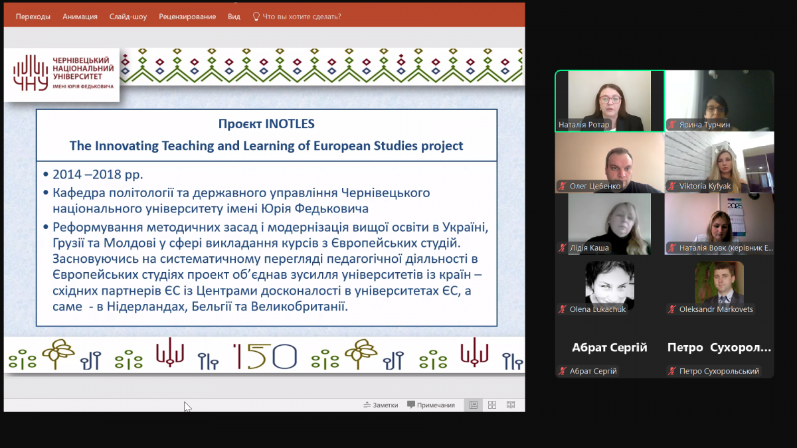Switch to Normal view in status bar

pyautogui.click(x=474, y=405)
